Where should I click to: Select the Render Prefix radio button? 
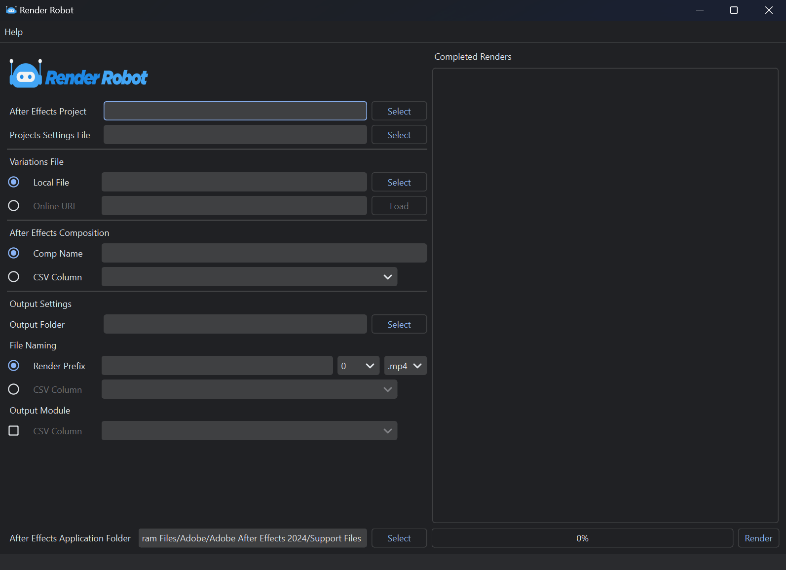(x=14, y=366)
